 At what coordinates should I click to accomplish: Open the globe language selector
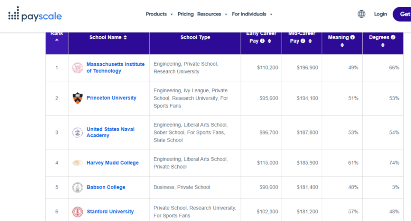[361, 14]
